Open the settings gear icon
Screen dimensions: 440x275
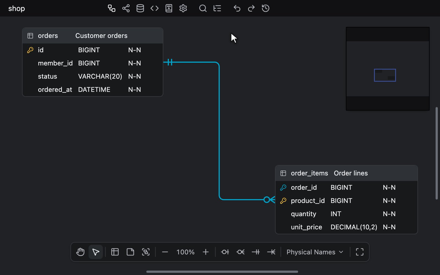183,8
